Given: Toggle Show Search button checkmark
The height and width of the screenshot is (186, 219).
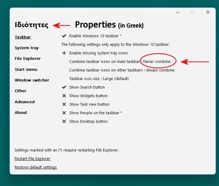Looking at the screenshot, I should tap(64, 87).
